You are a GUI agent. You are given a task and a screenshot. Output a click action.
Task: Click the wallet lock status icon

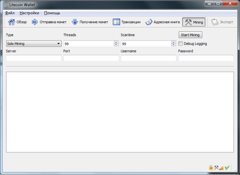click(211, 168)
